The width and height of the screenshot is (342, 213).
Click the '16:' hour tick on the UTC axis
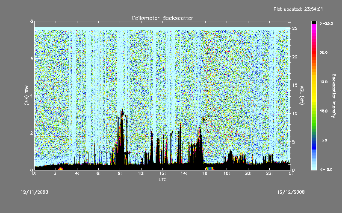(205, 173)
